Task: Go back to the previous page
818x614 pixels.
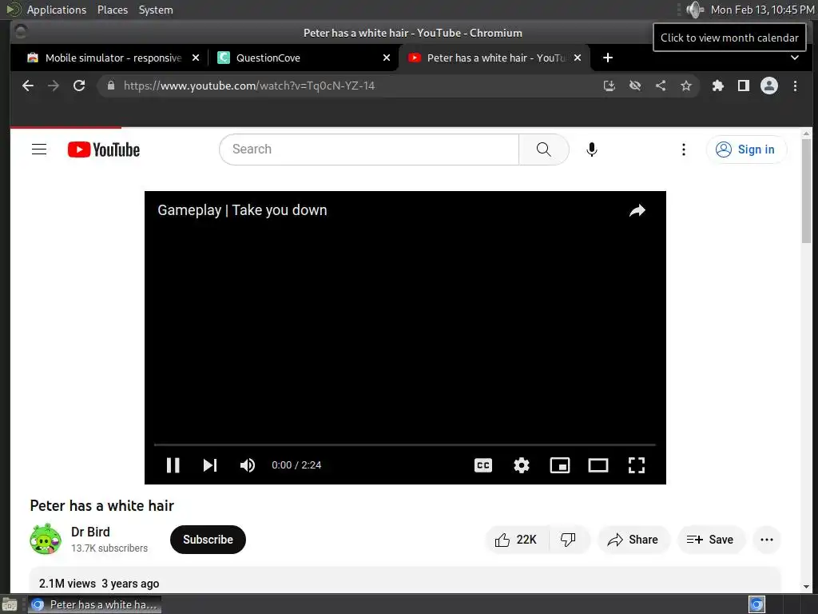Action: click(28, 86)
